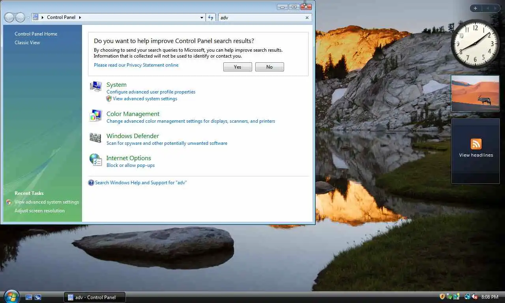
Task: Click the RSS feed headlines icon
Action: (476, 144)
